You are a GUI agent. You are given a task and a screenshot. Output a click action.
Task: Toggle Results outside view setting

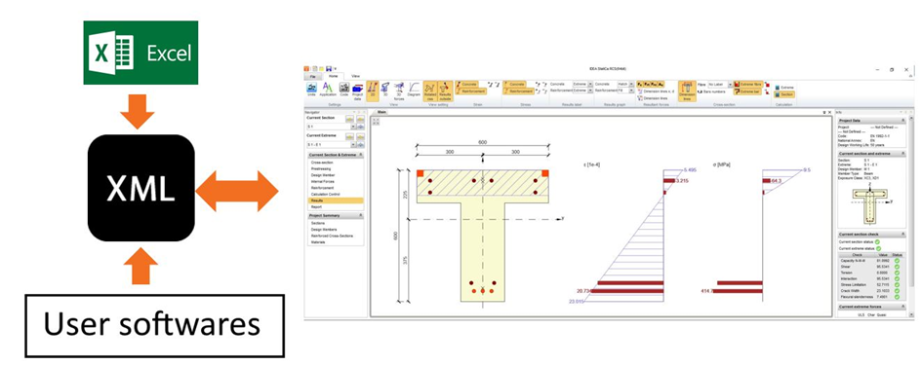445,91
